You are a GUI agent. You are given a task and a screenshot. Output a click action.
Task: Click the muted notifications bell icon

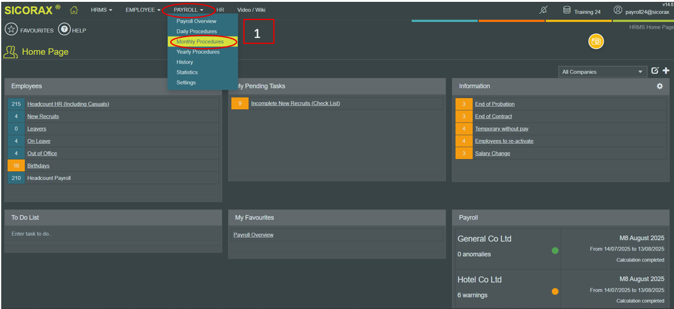click(543, 10)
